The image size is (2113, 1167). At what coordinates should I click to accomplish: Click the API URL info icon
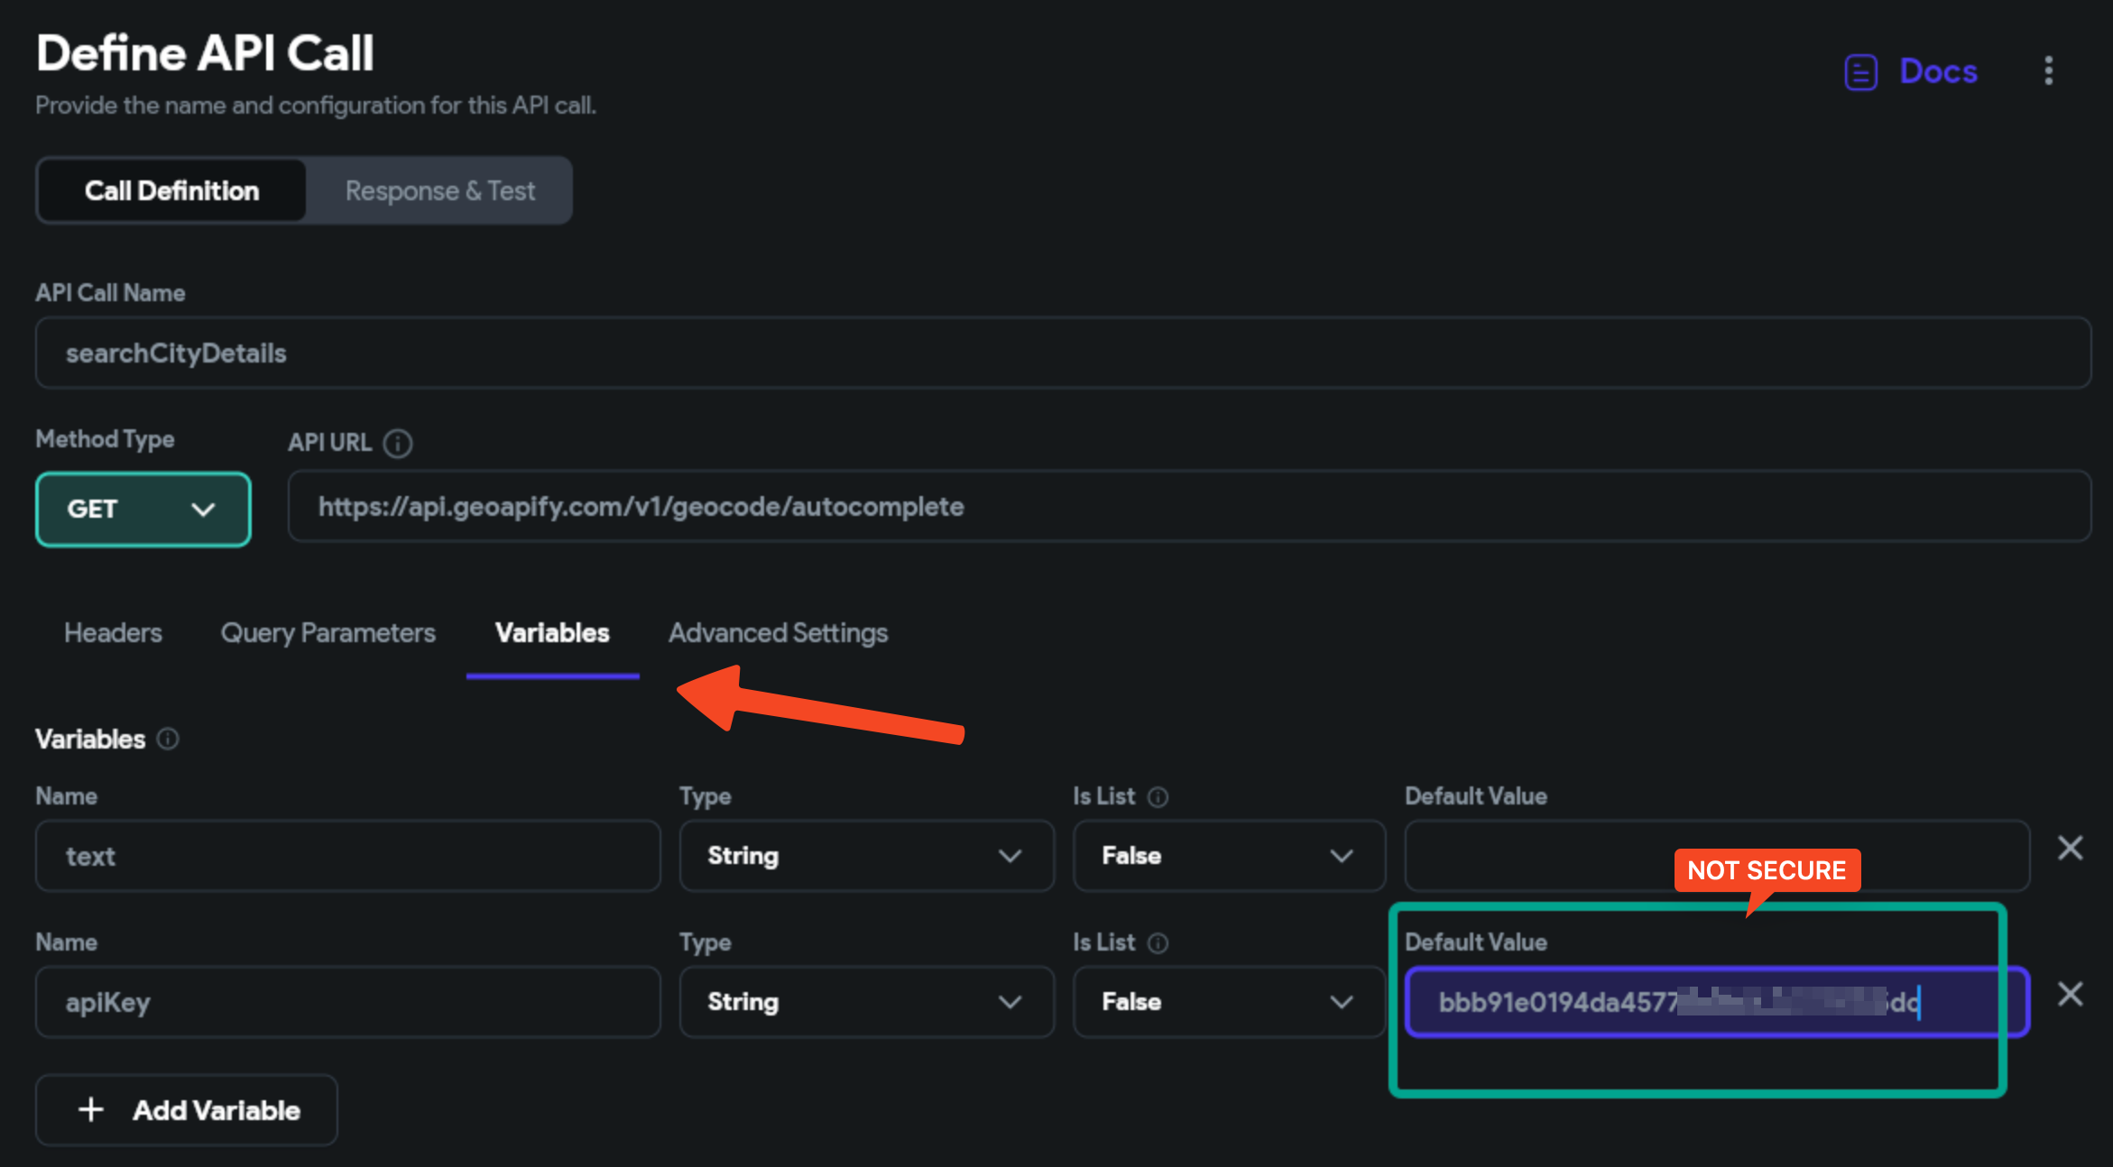[x=398, y=444]
